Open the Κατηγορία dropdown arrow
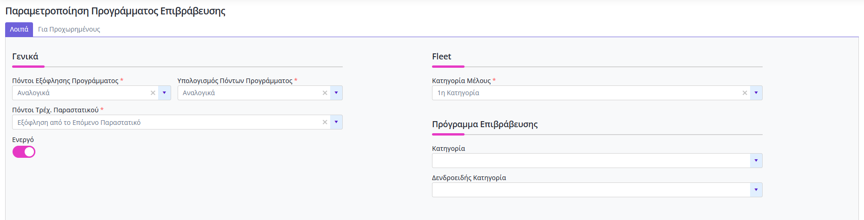The image size is (864, 220). pyautogui.click(x=756, y=161)
